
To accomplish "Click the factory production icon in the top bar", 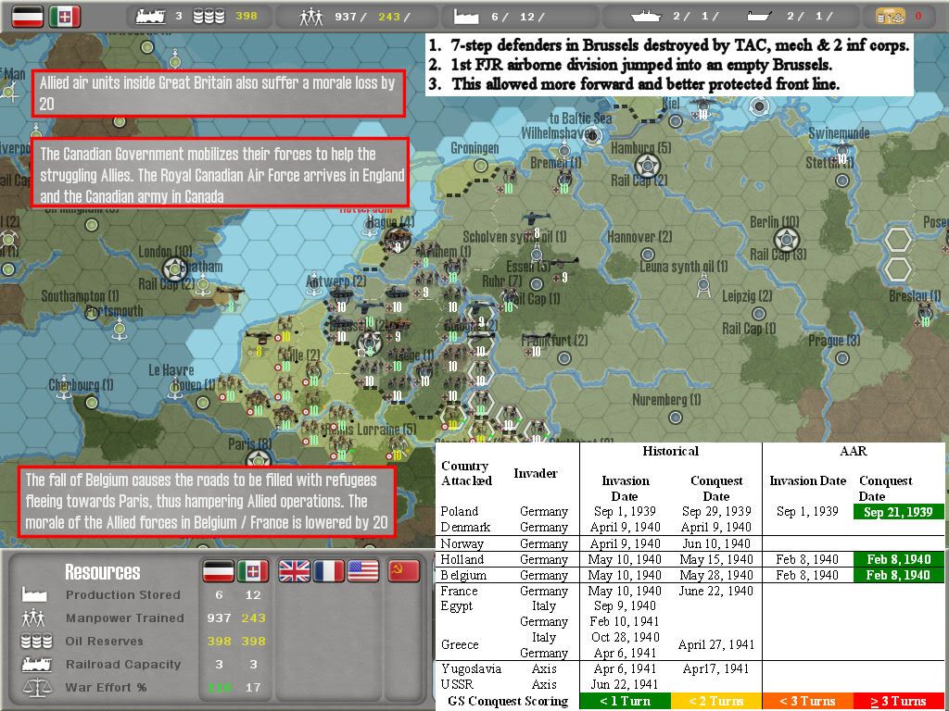I will [466, 17].
